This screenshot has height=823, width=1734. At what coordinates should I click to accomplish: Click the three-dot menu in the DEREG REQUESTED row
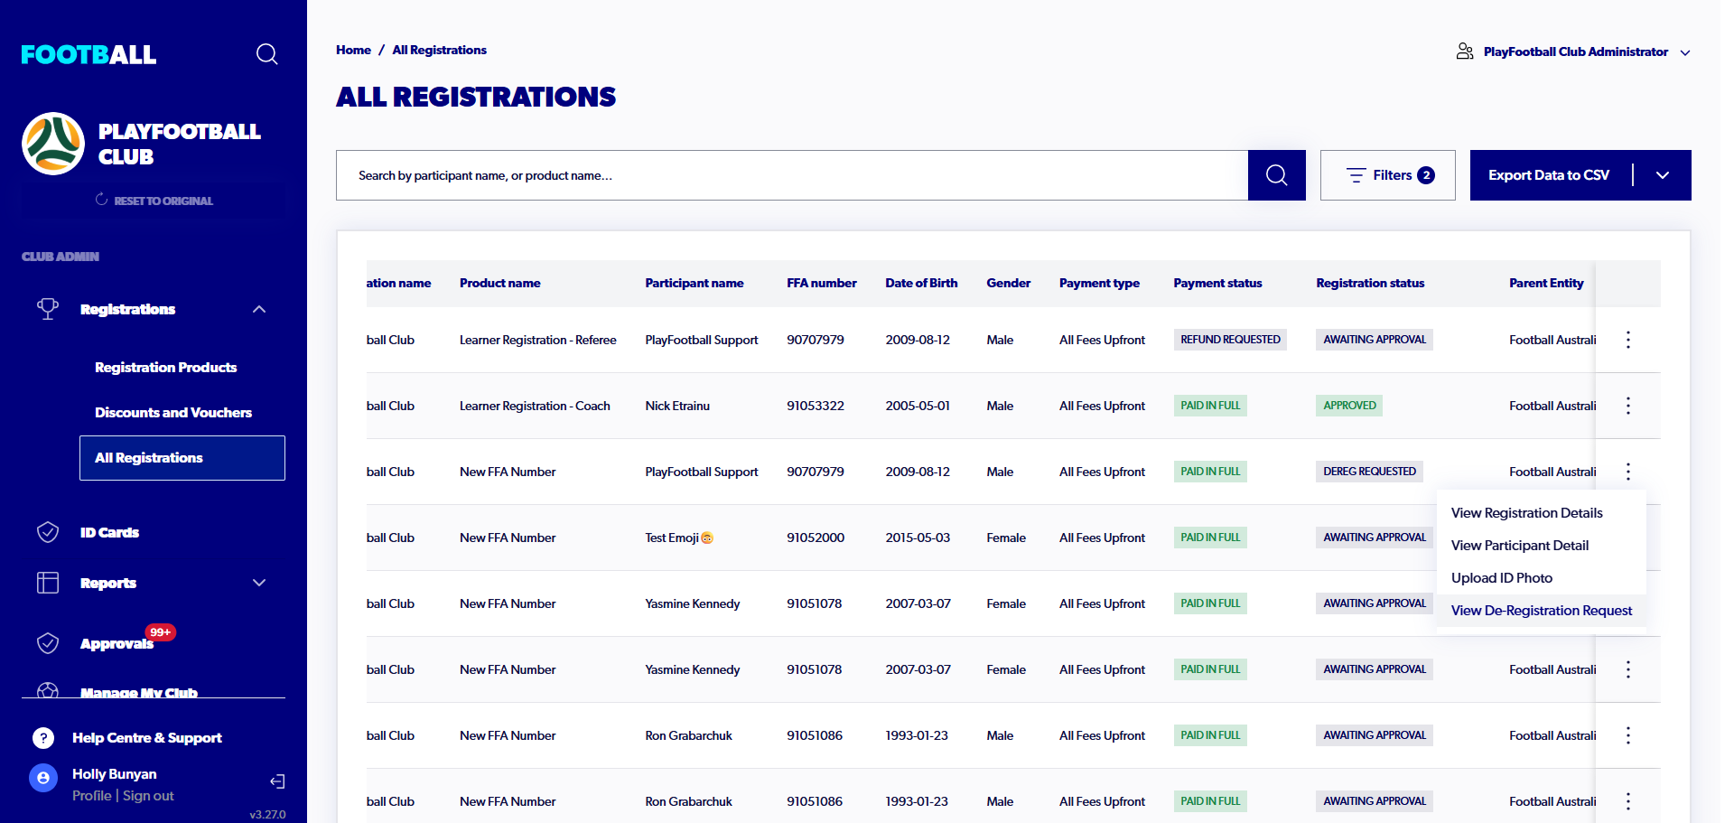click(1628, 472)
